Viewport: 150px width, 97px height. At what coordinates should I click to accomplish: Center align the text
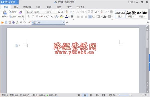pyautogui.click(x=82, y=17)
